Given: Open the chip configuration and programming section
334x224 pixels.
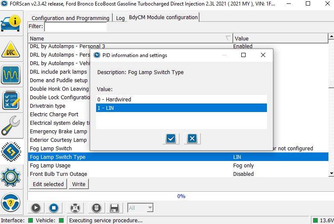Looking at the screenshot, I should tap(11, 151).
